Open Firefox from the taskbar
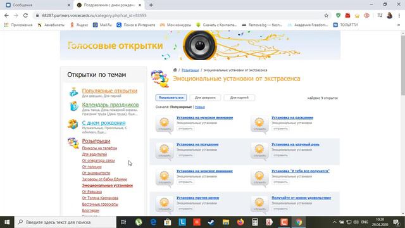Screen dimensions: 405x228 (240, 222)
